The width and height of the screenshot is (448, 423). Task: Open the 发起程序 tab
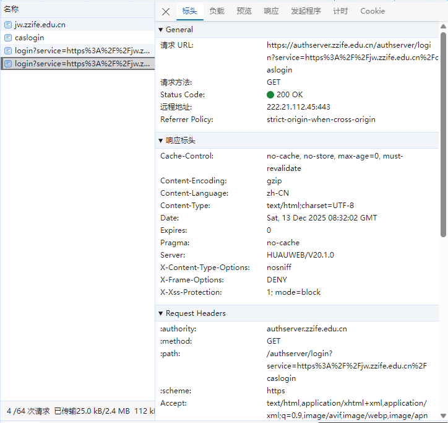tap(306, 11)
